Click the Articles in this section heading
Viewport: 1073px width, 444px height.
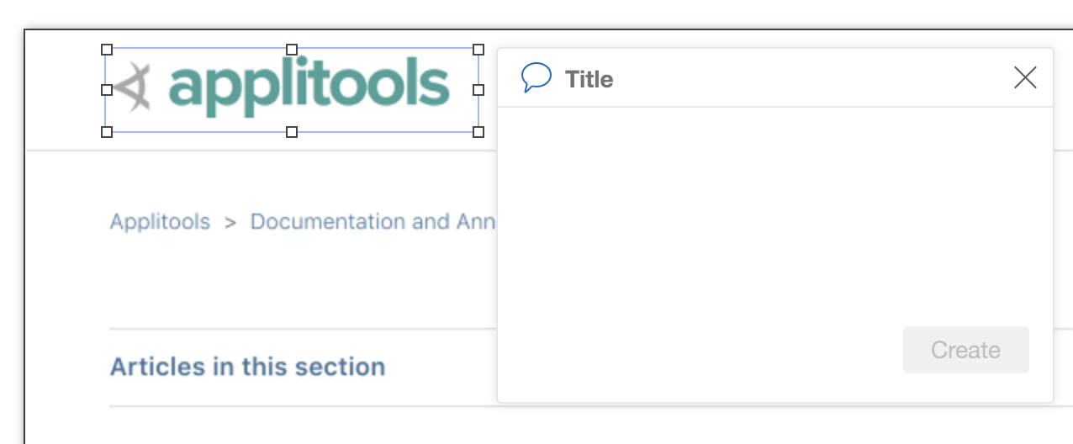[x=247, y=367]
